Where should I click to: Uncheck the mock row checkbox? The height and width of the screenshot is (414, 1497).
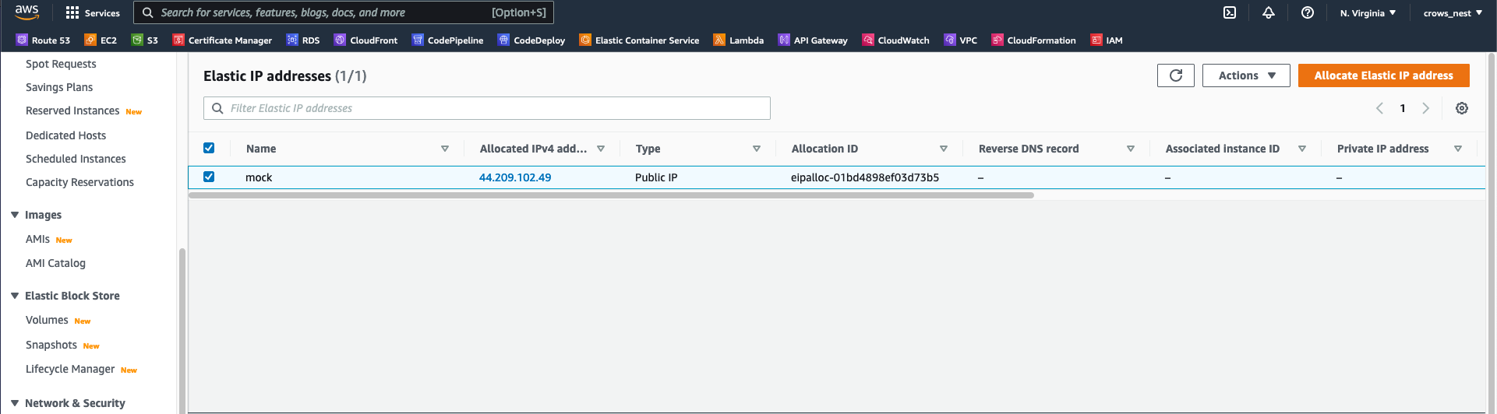(209, 177)
